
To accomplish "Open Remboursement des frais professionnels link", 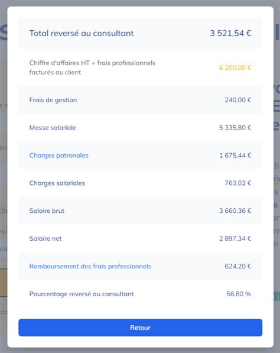I will point(90,266).
